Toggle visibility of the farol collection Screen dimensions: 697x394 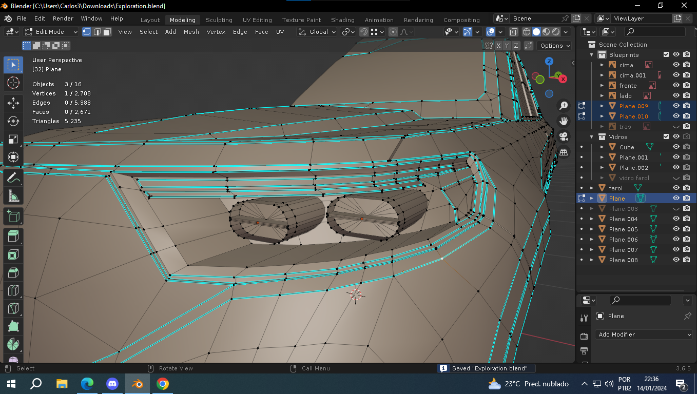tap(676, 188)
